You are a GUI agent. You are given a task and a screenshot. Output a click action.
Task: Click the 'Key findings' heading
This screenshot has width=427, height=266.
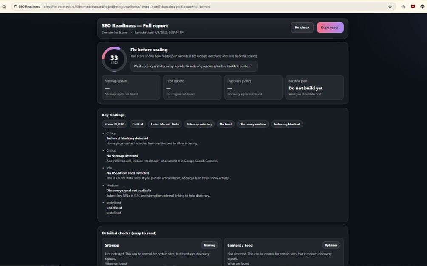(113, 115)
